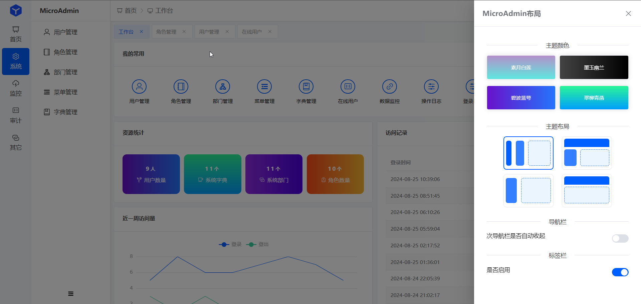641x304 pixels.
Task: Select the top-bar only layout thumbnail
Action: point(587,191)
